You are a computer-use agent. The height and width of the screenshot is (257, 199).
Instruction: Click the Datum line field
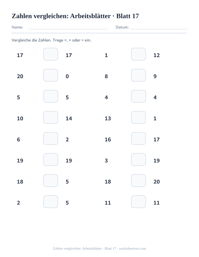point(159,27)
